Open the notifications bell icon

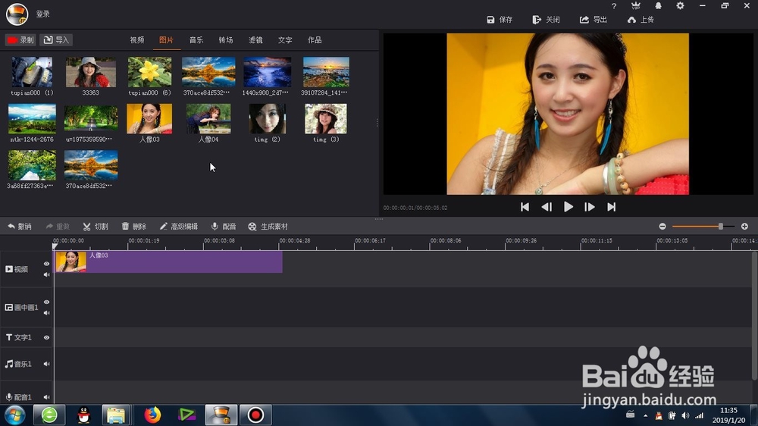pyautogui.click(x=658, y=6)
